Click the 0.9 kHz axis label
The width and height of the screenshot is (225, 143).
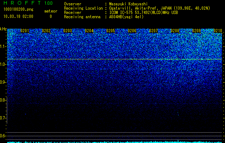click(3, 82)
